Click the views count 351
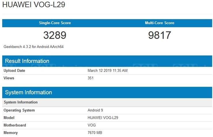This screenshot has height=137, width=213. click(91, 78)
